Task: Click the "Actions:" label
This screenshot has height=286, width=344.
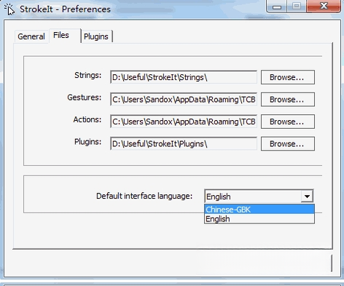Action: coord(87,119)
